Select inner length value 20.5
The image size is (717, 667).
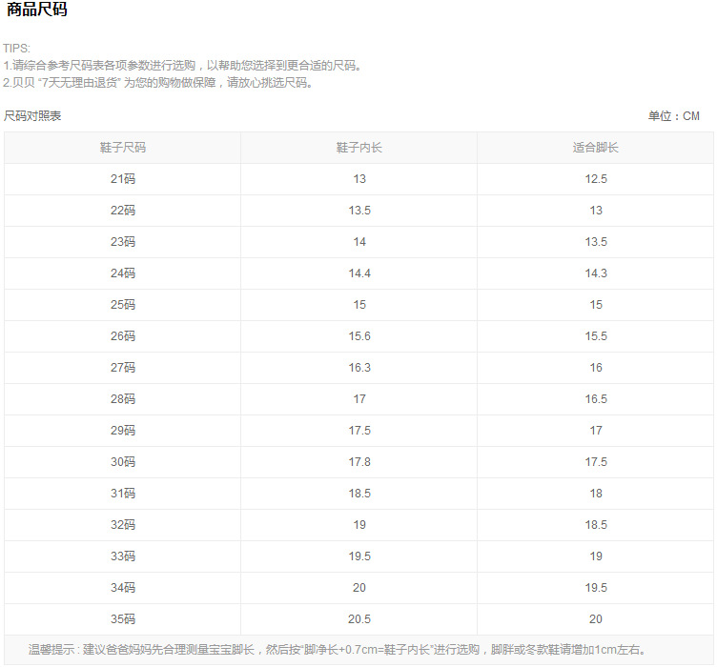point(359,619)
